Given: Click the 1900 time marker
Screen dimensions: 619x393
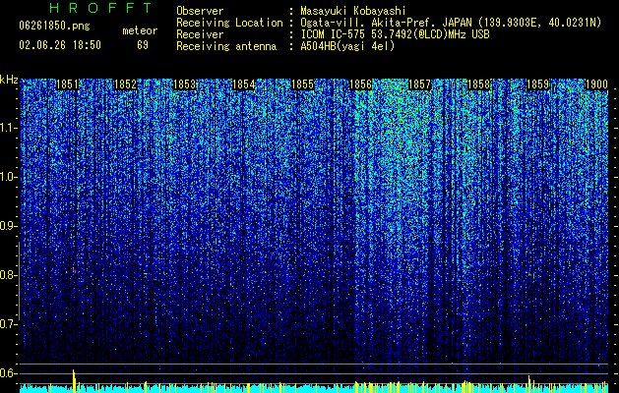Looking at the screenshot, I should pyautogui.click(x=596, y=84).
